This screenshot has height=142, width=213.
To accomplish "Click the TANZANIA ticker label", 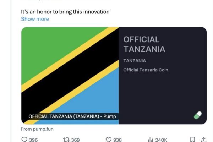I will pyautogui.click(x=135, y=61).
